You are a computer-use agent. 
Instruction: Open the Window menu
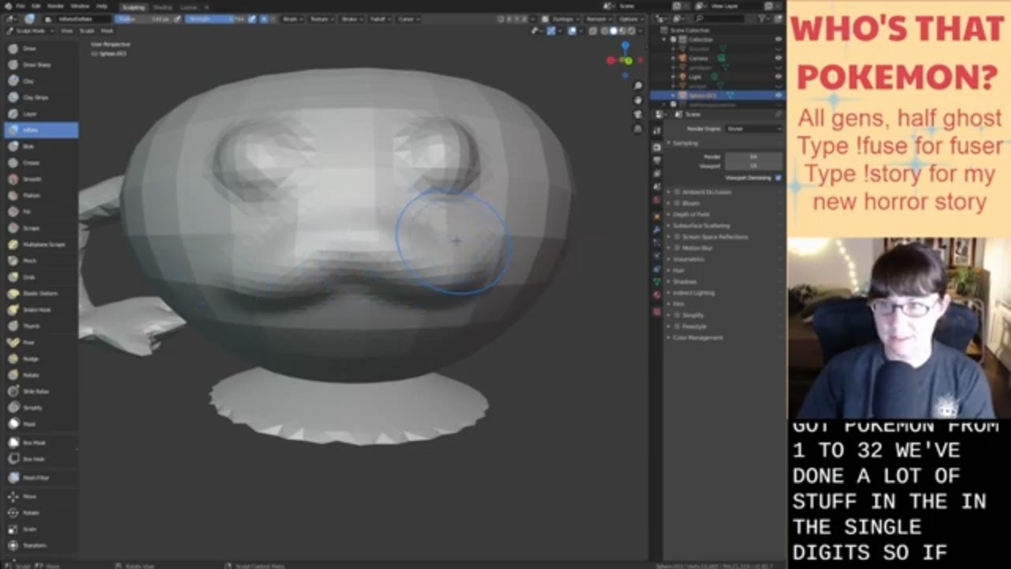click(x=80, y=6)
